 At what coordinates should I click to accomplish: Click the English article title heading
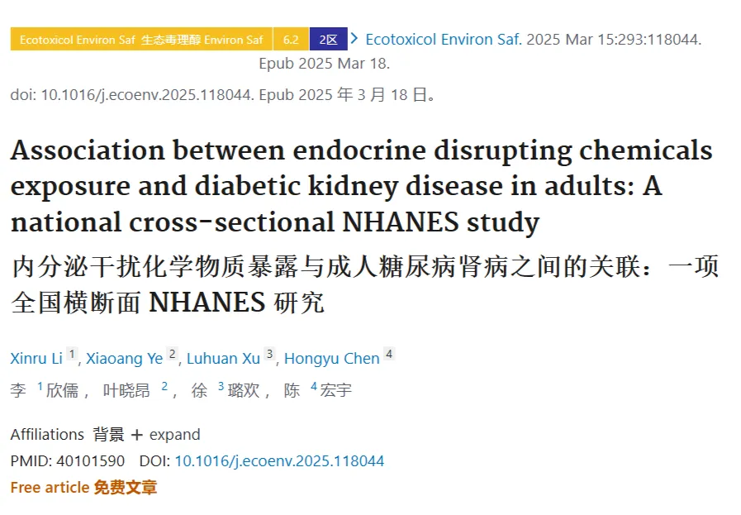[362, 186]
